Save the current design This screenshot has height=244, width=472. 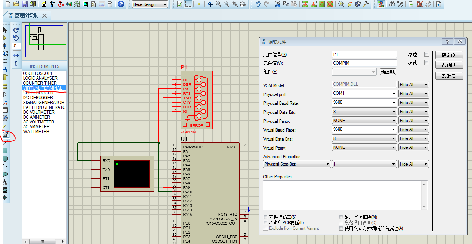(x=24, y=5)
